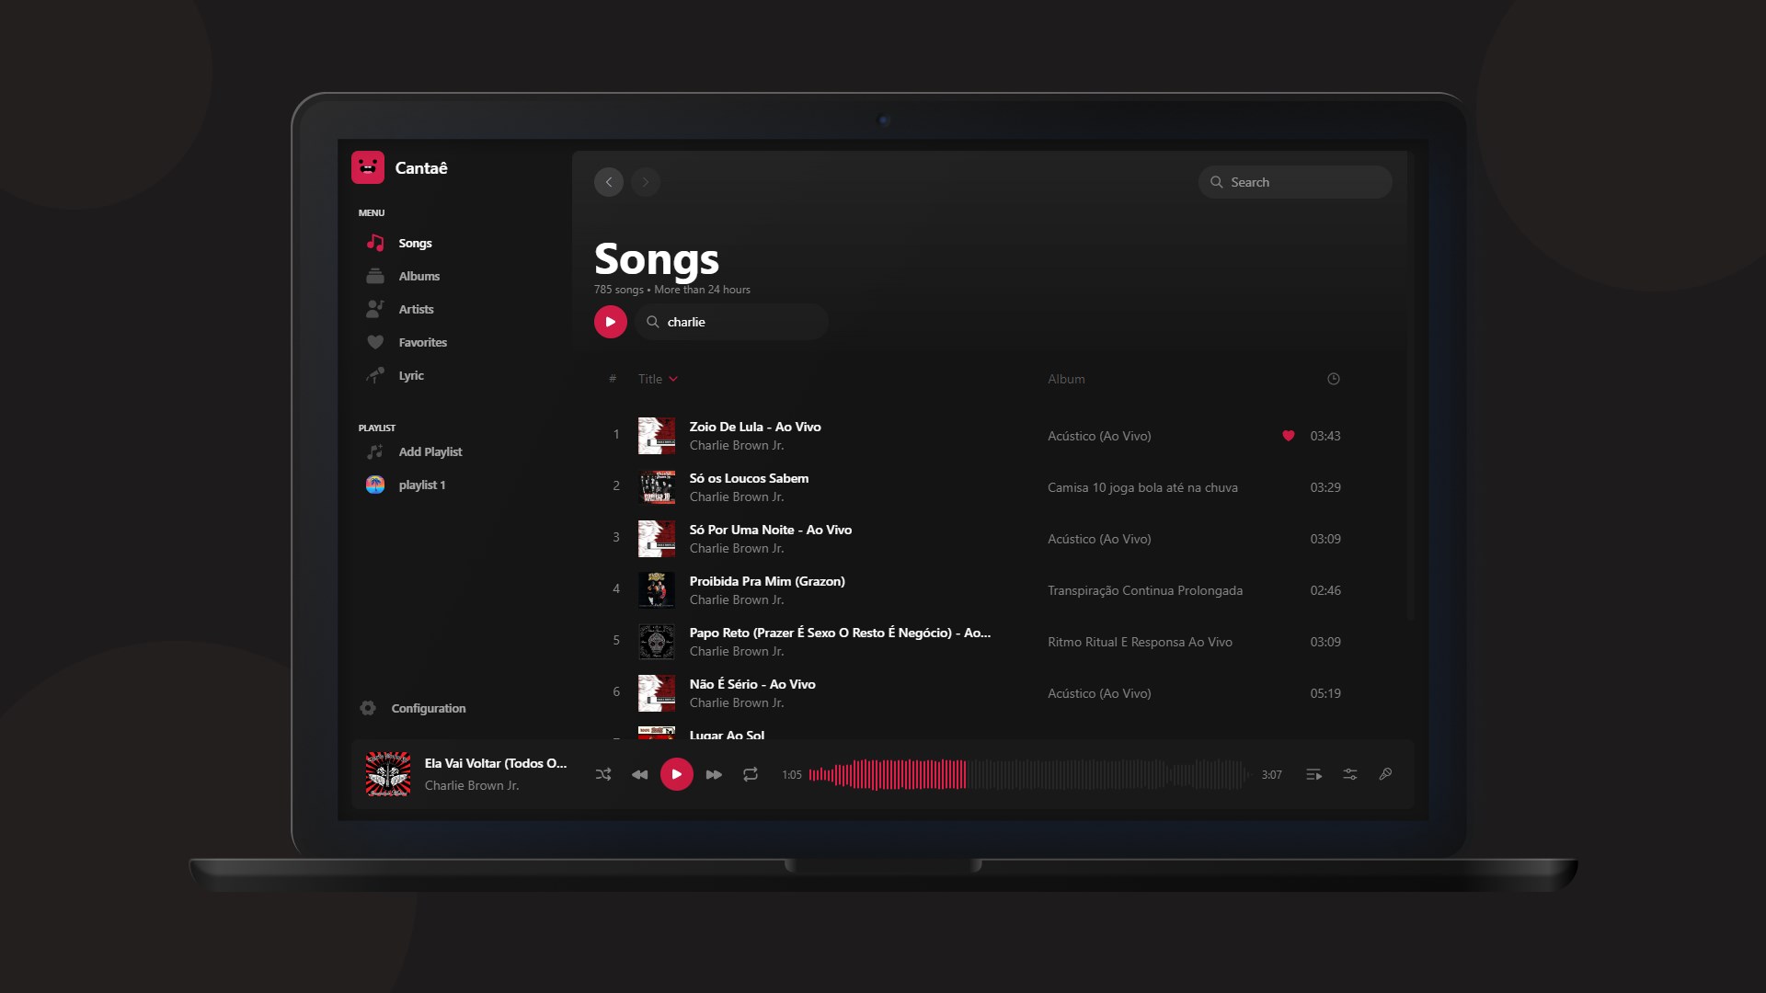This screenshot has width=1766, height=993.
Task: Open Configuration settings
Action: 428,708
